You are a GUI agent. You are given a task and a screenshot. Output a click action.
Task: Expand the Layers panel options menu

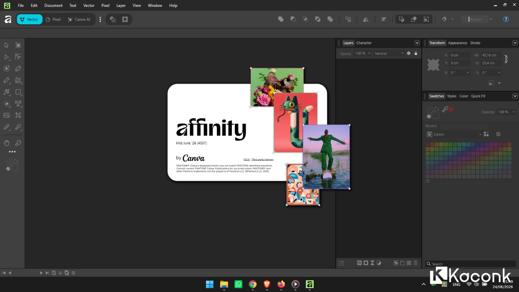coord(417,43)
